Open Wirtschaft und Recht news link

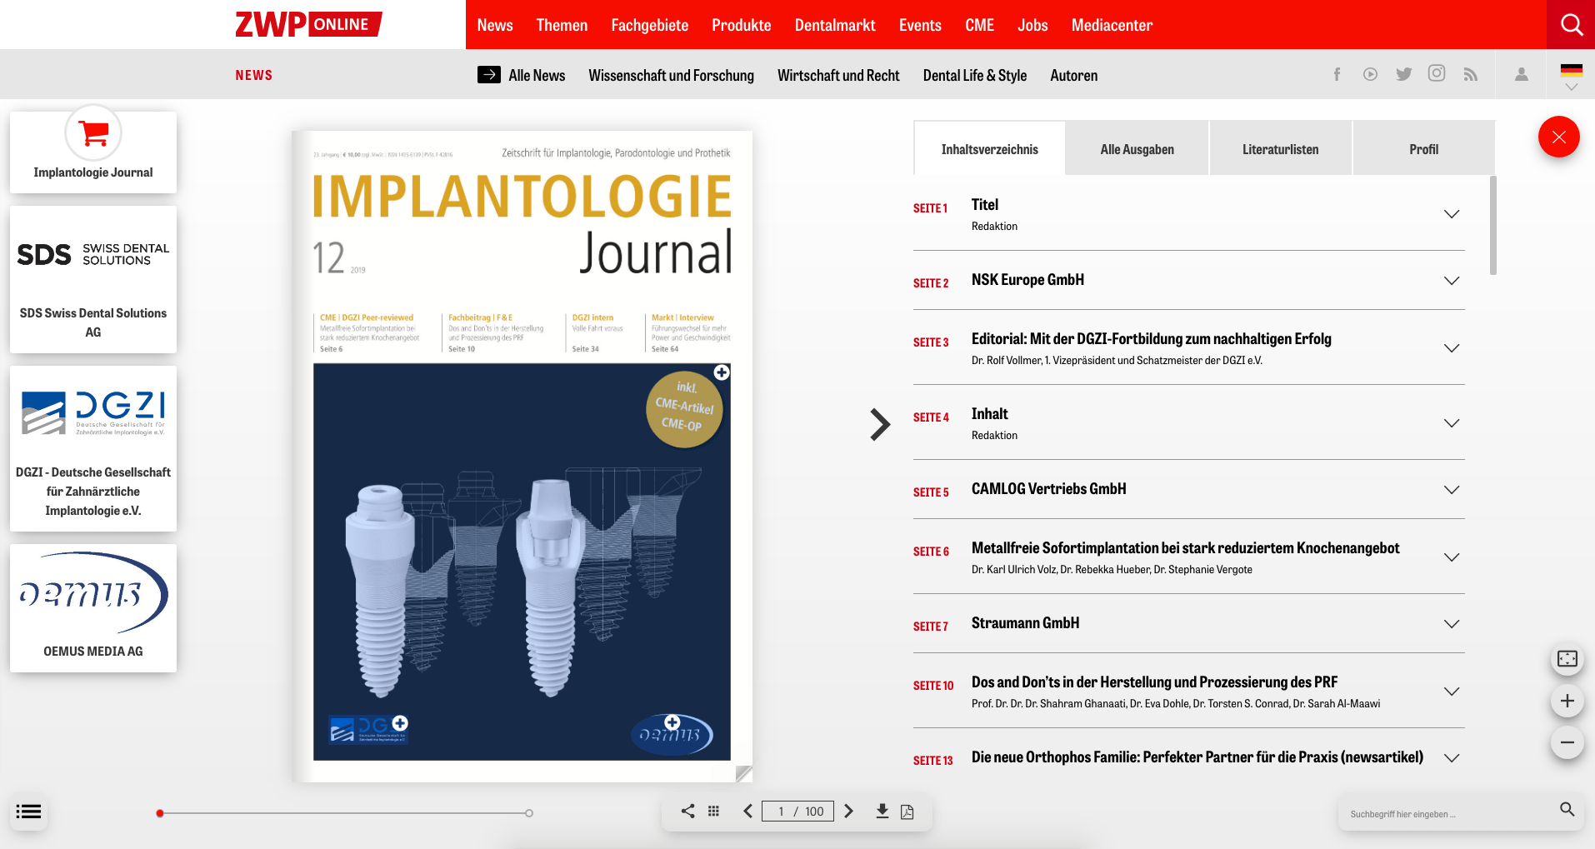point(838,75)
